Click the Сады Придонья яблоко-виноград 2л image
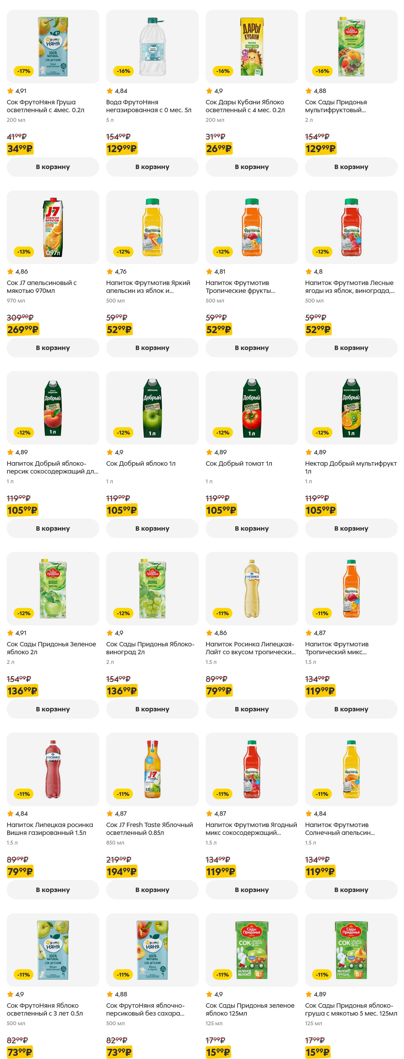The width and height of the screenshot is (404, 1059). tap(152, 588)
